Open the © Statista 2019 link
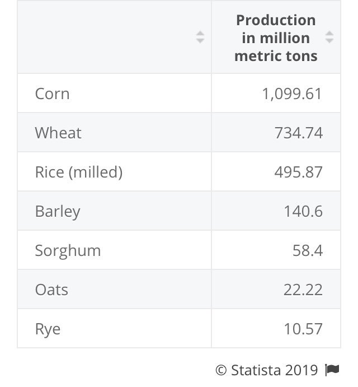358x387 pixels. coord(266,370)
